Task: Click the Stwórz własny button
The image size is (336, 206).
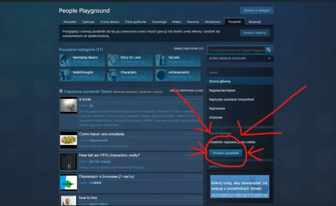Action: pyautogui.click(x=255, y=33)
